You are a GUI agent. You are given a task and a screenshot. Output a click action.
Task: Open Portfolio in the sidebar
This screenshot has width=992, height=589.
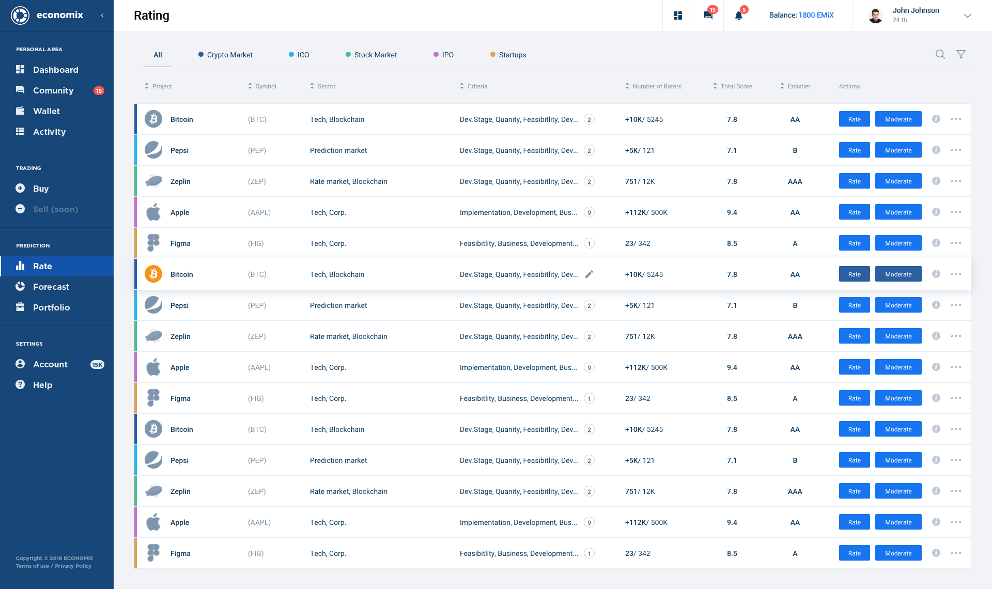(x=57, y=307)
